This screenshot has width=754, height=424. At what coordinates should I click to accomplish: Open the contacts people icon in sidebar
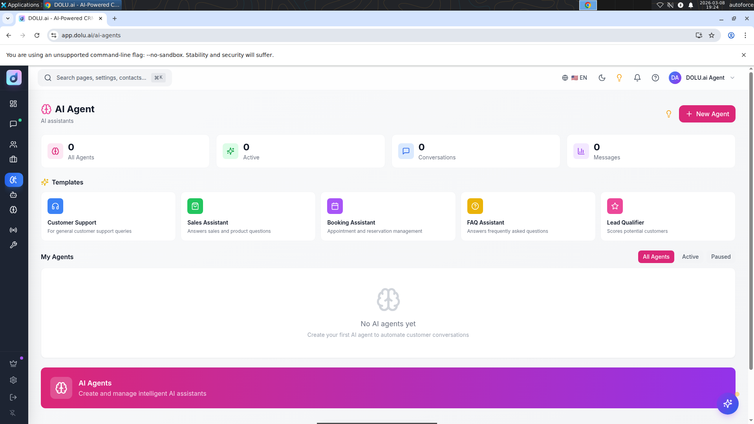click(13, 144)
